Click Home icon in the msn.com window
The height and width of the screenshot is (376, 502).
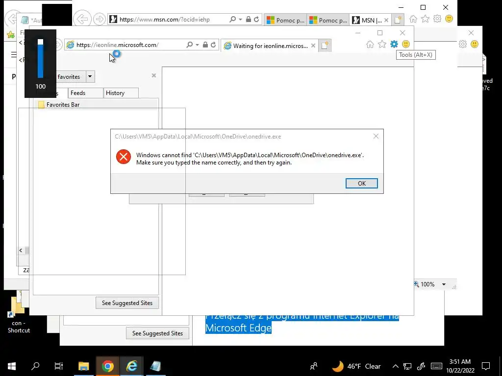tap(413, 19)
